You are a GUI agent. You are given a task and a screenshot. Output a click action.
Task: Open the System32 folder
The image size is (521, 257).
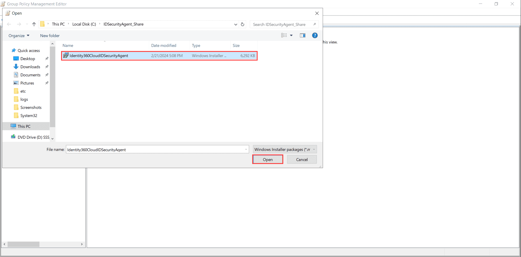click(29, 116)
